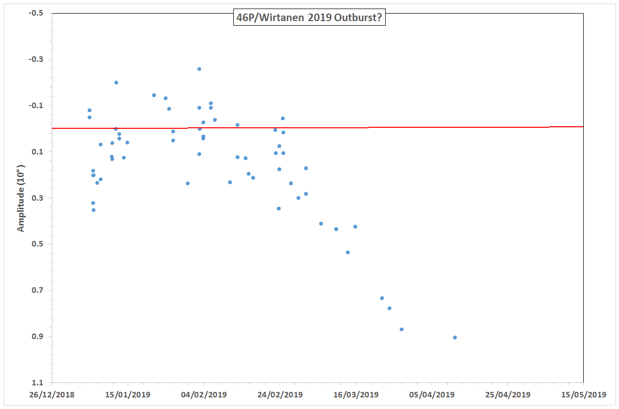Click the y-axis value -0.1
Image resolution: width=619 pixels, height=409 pixels.
click(x=36, y=106)
